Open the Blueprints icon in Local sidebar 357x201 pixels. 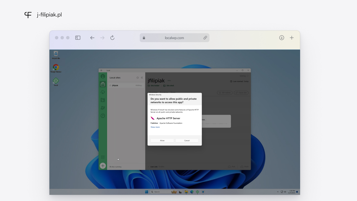pyautogui.click(x=103, y=100)
